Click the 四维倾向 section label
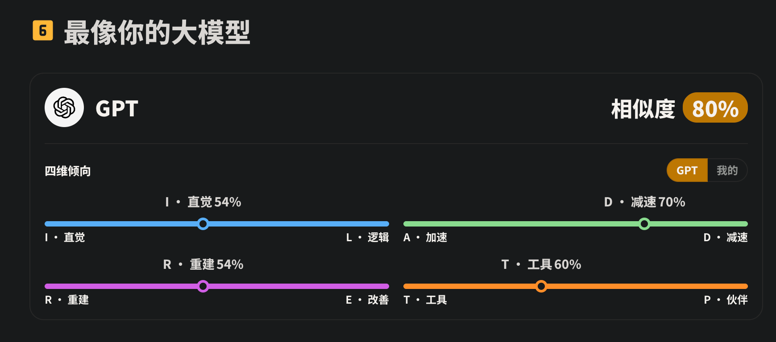 68,171
